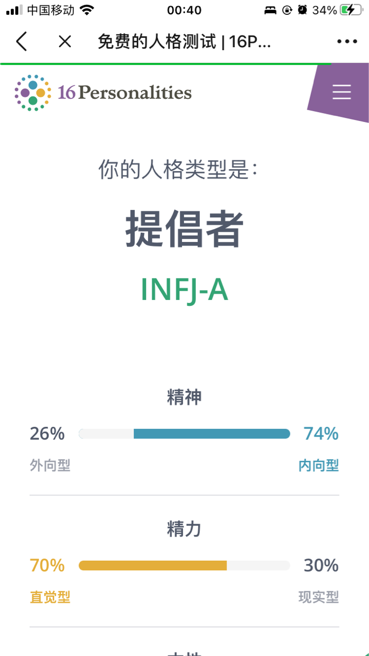This screenshot has height=656, width=369.
Task: Tap the page title 免费的人格测试
Action: coord(157,42)
